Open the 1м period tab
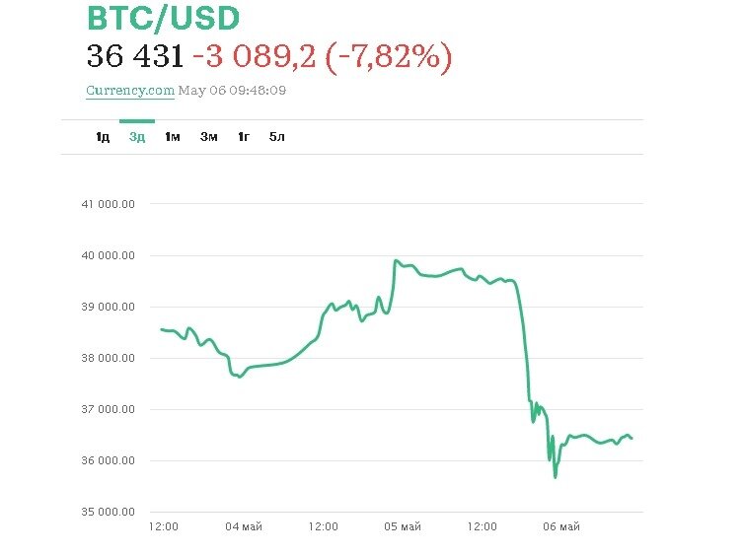 [173, 136]
